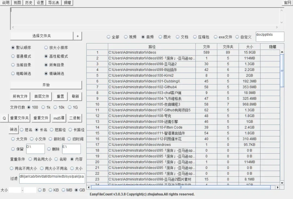Click the 重置 button

point(60,96)
